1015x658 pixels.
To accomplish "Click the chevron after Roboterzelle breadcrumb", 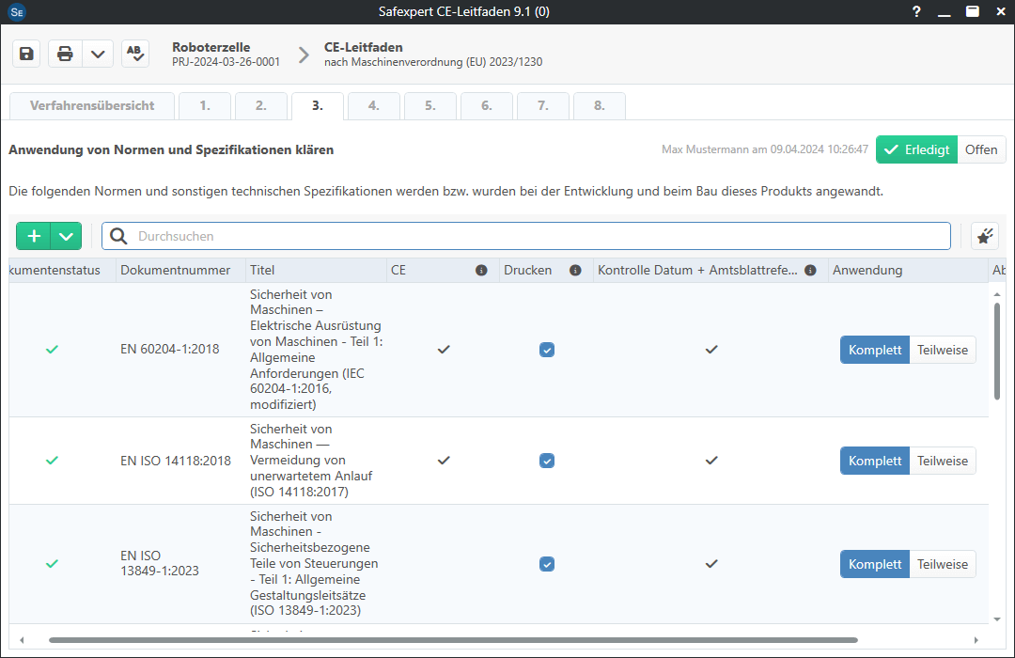I will tap(303, 55).
